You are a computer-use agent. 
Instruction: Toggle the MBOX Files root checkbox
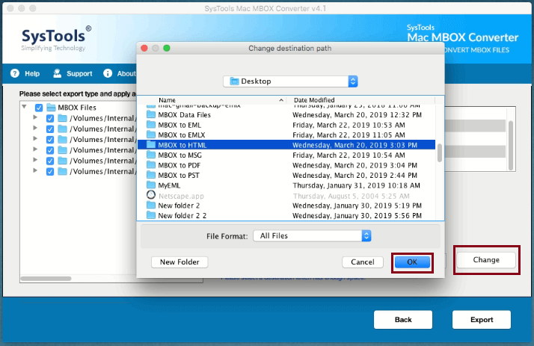click(39, 108)
